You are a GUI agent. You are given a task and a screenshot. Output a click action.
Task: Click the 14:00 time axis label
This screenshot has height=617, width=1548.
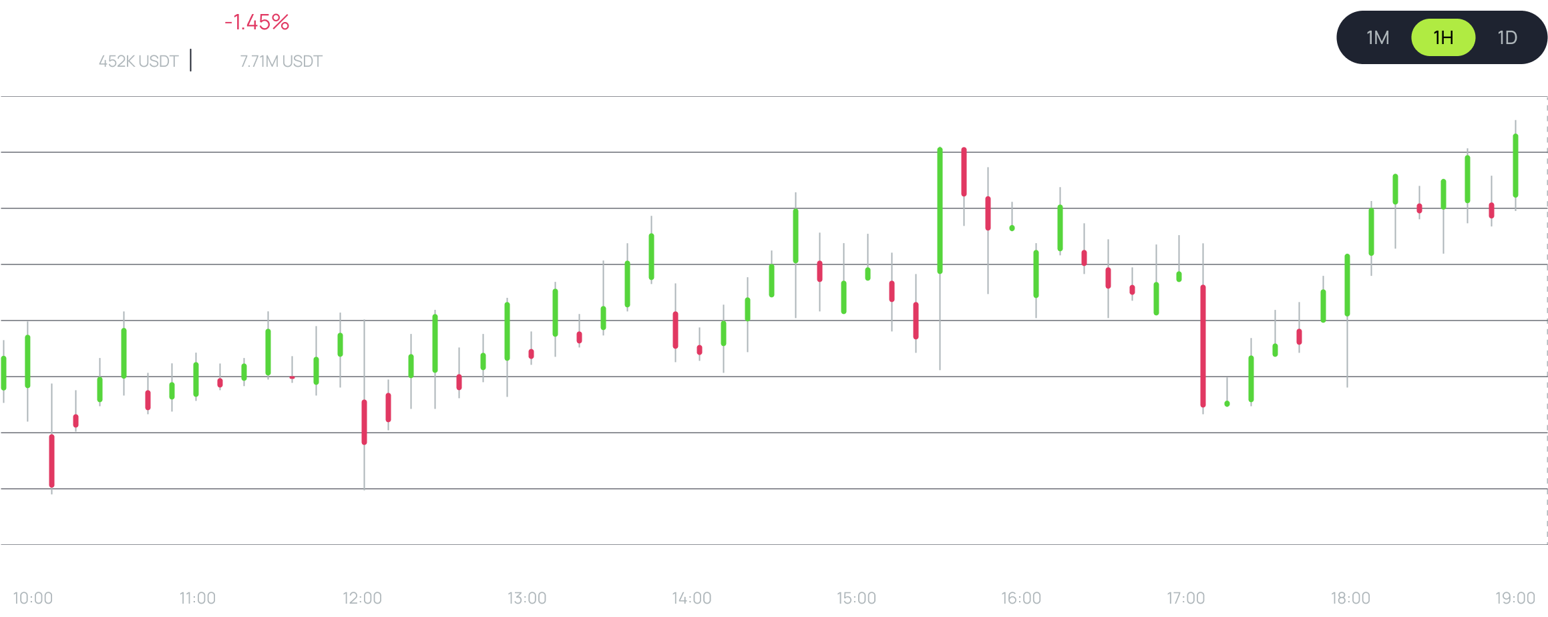pos(691,598)
